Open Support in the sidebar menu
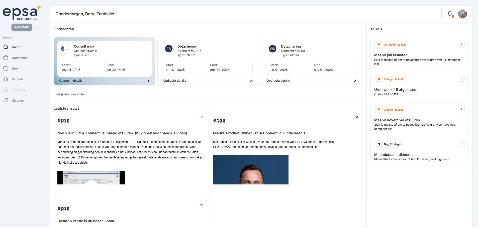The image size is (479, 228). pos(17,79)
